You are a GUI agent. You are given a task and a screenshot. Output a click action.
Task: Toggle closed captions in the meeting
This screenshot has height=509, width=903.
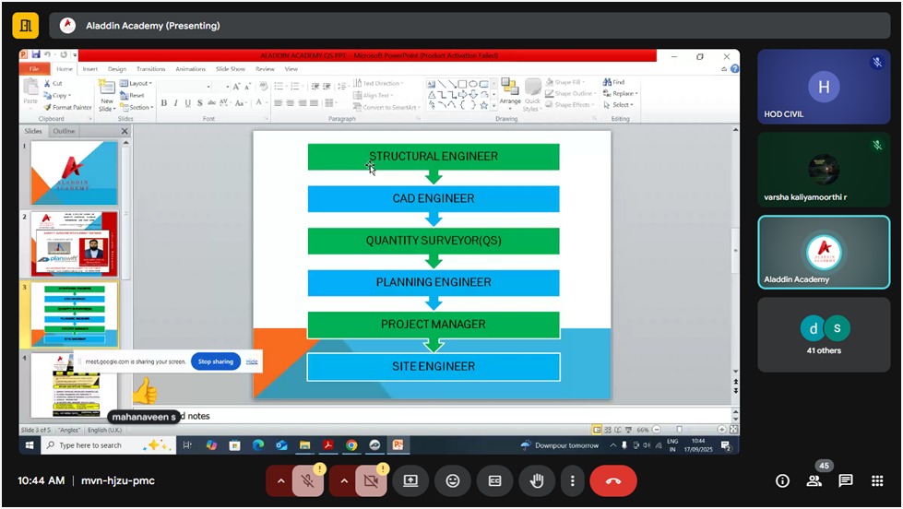(x=494, y=480)
